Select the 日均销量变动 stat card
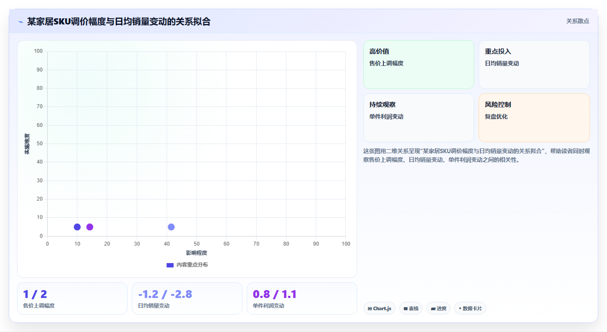607x332 pixels. (187, 298)
